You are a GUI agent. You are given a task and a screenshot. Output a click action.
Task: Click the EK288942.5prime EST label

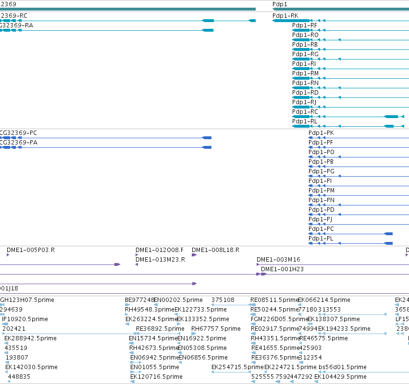tap(30, 338)
